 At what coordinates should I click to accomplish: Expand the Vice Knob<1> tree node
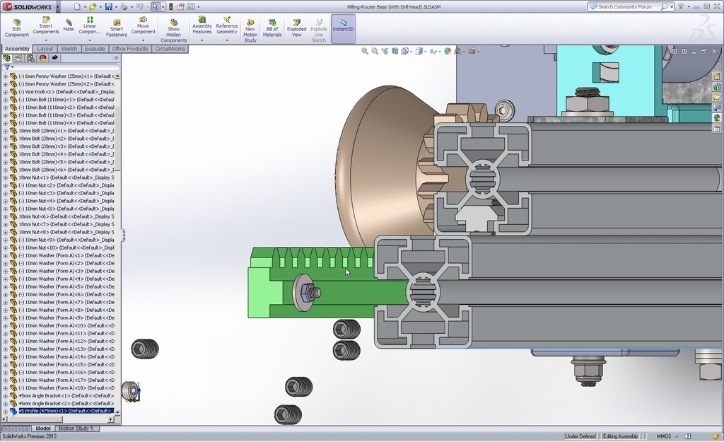point(6,92)
